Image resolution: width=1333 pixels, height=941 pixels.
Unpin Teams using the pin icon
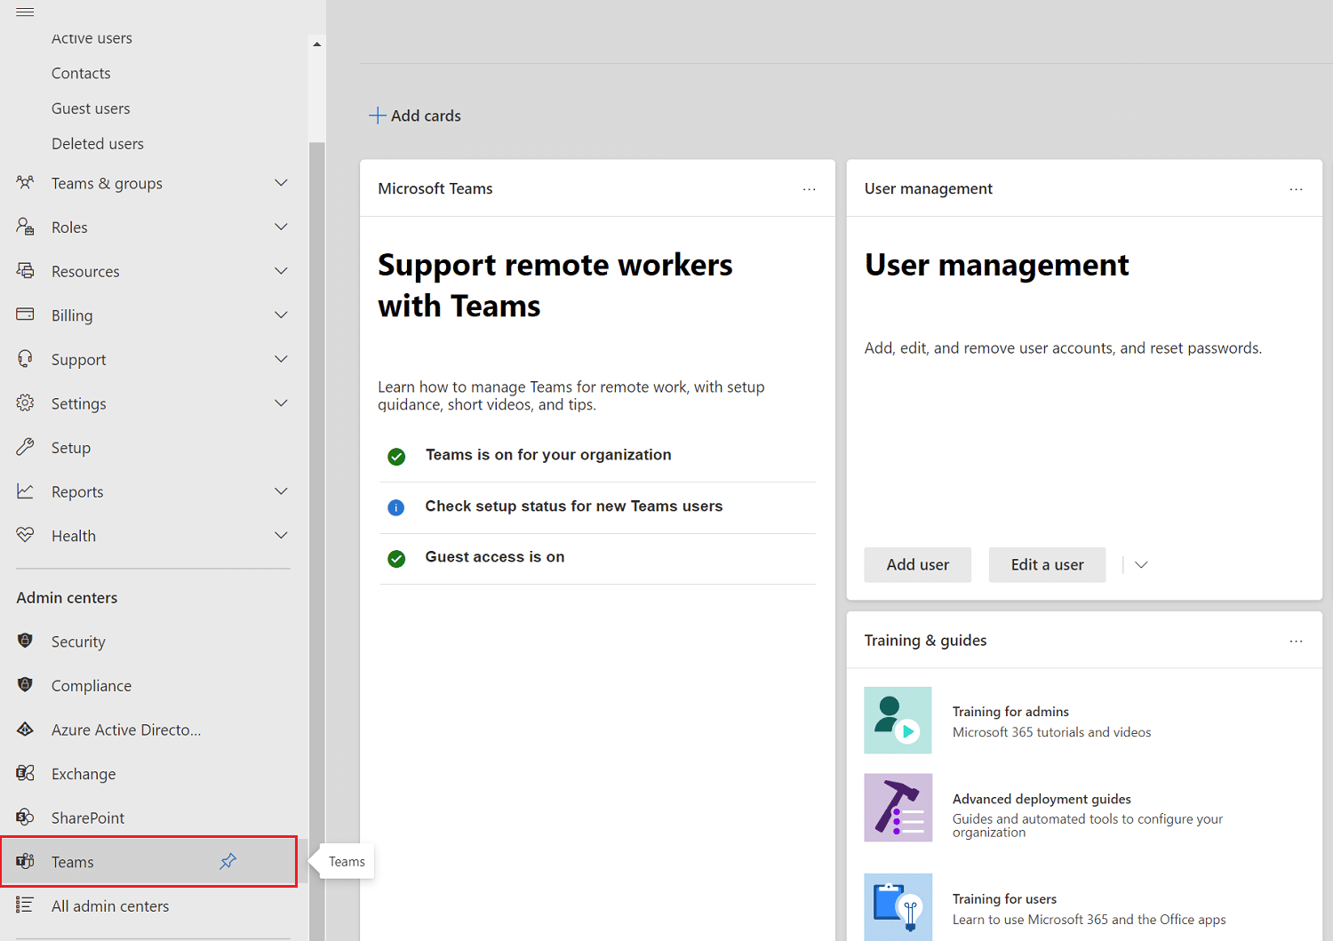coord(227,861)
